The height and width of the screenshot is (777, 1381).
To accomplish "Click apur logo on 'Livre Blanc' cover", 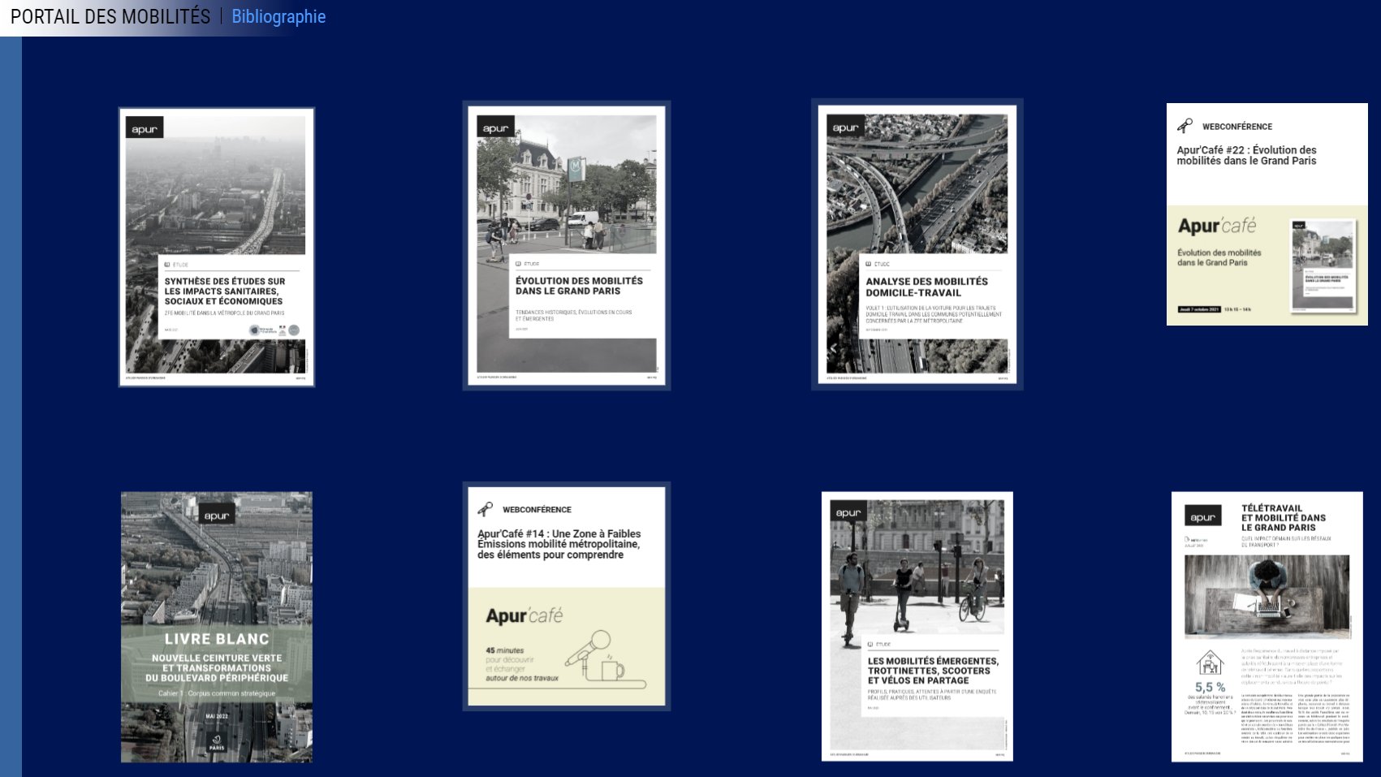I will coord(217,516).
